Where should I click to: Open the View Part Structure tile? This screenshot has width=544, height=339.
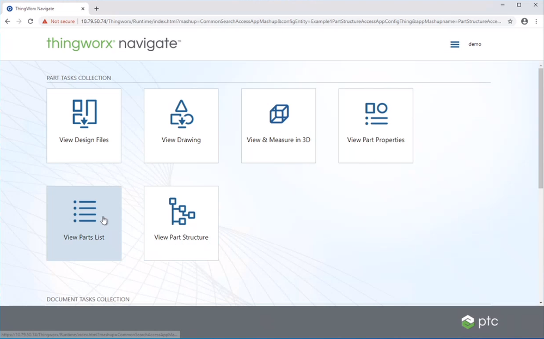181,223
